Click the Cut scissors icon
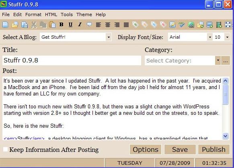 tap(34, 25)
